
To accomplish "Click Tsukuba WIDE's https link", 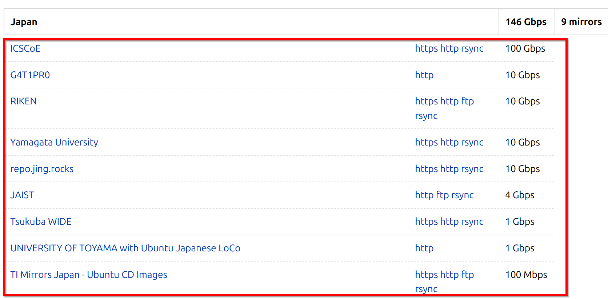I will click(x=426, y=222).
